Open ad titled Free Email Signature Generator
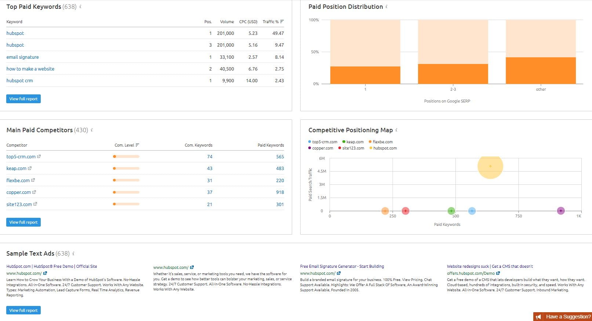Image resolution: width=592 pixels, height=321 pixels. click(x=342, y=266)
